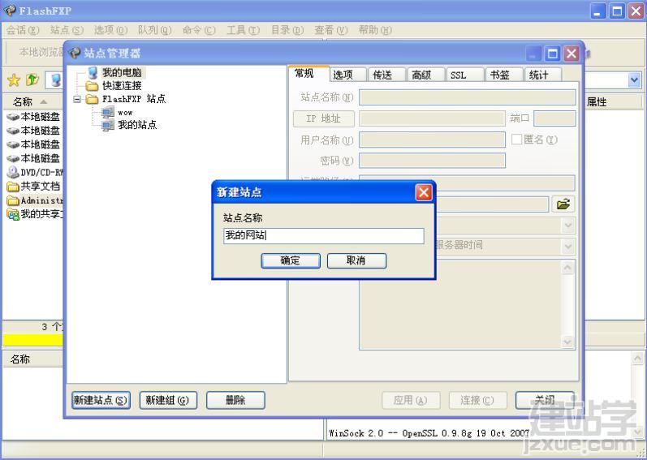The height and width of the screenshot is (460, 647).
Task: Click the 应用(A) button
Action: (411, 400)
